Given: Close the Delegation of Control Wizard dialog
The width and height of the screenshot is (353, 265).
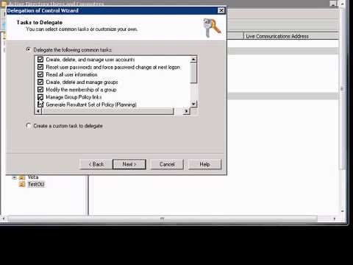Looking at the screenshot, I should click(x=221, y=10).
